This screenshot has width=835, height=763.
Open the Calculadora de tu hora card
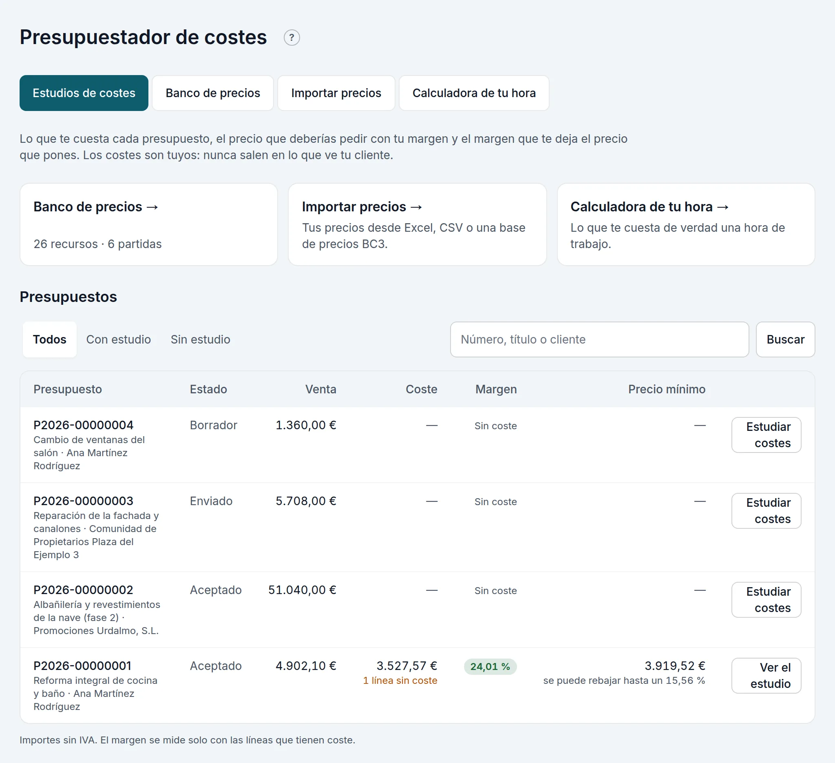[x=686, y=225]
